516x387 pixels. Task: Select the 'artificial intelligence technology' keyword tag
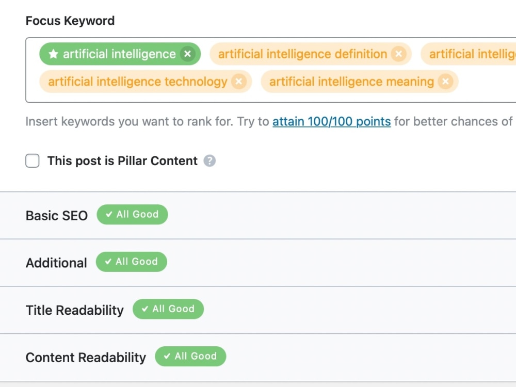[138, 82]
